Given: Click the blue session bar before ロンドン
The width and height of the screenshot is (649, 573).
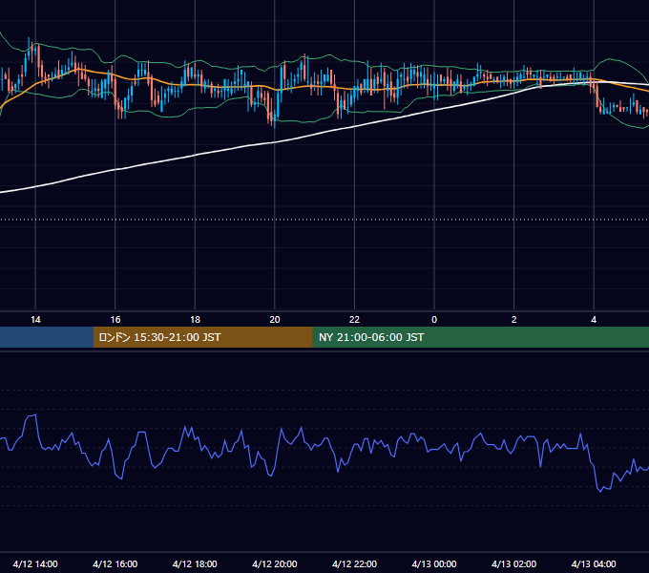Looking at the screenshot, I should [x=47, y=337].
